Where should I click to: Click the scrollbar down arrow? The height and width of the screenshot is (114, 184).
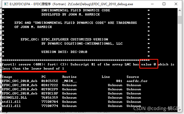pyautogui.click(x=180, y=110)
